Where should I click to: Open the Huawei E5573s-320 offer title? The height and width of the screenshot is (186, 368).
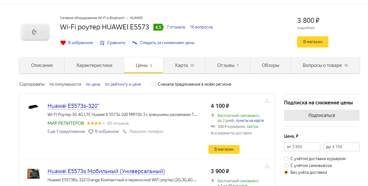(x=73, y=106)
